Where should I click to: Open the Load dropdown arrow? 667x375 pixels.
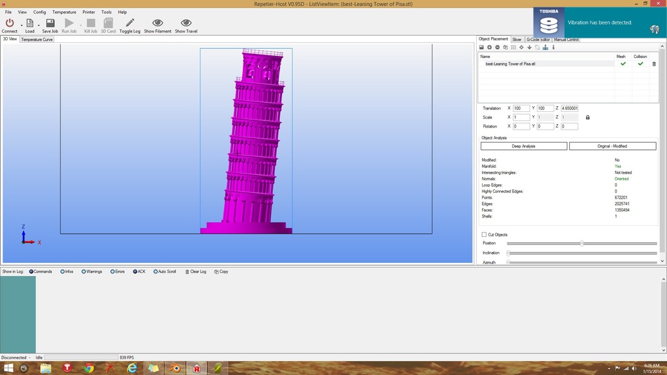click(38, 25)
